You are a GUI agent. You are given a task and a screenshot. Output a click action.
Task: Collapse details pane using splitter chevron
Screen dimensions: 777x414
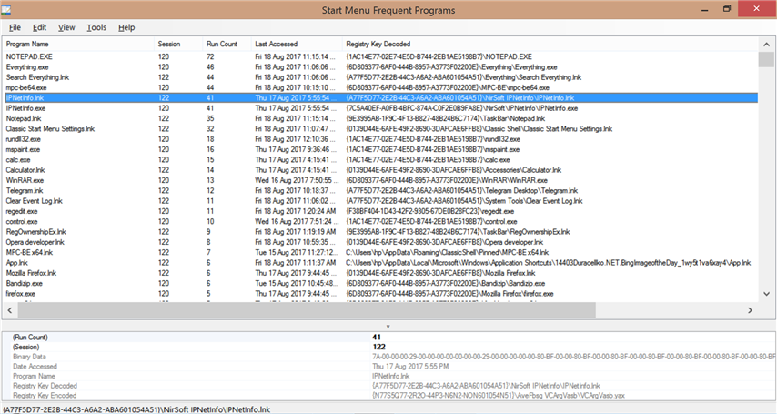pyautogui.click(x=388, y=325)
